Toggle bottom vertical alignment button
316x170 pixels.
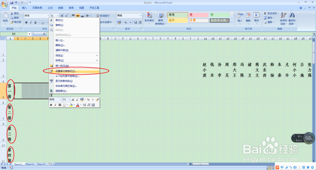(x=82, y=15)
